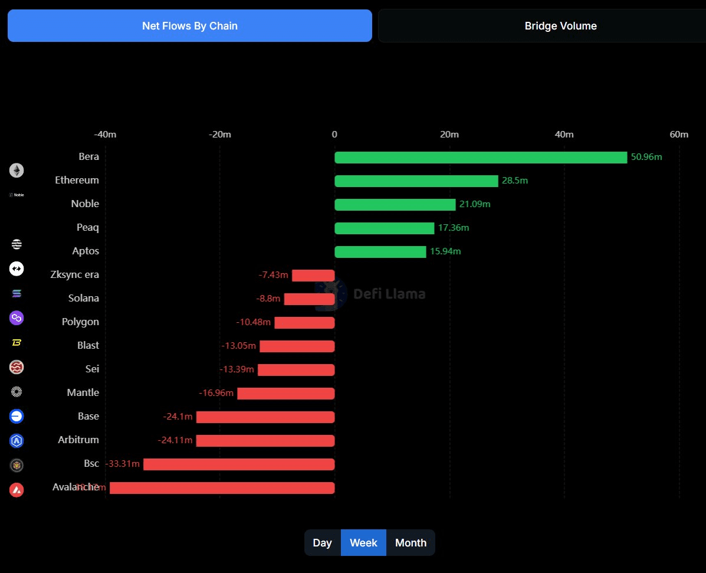Click the purple Polygon logo icon
The width and height of the screenshot is (706, 573).
[x=17, y=318]
